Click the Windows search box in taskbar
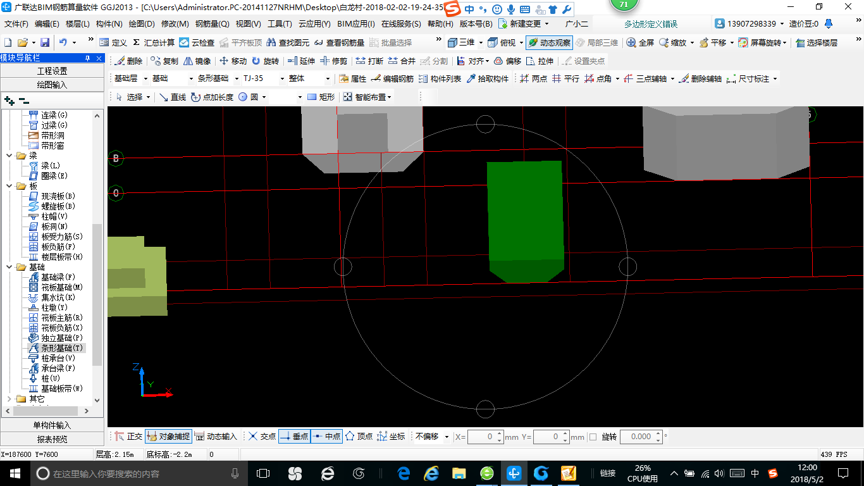Image resolution: width=864 pixels, height=486 pixels. pyautogui.click(x=137, y=473)
